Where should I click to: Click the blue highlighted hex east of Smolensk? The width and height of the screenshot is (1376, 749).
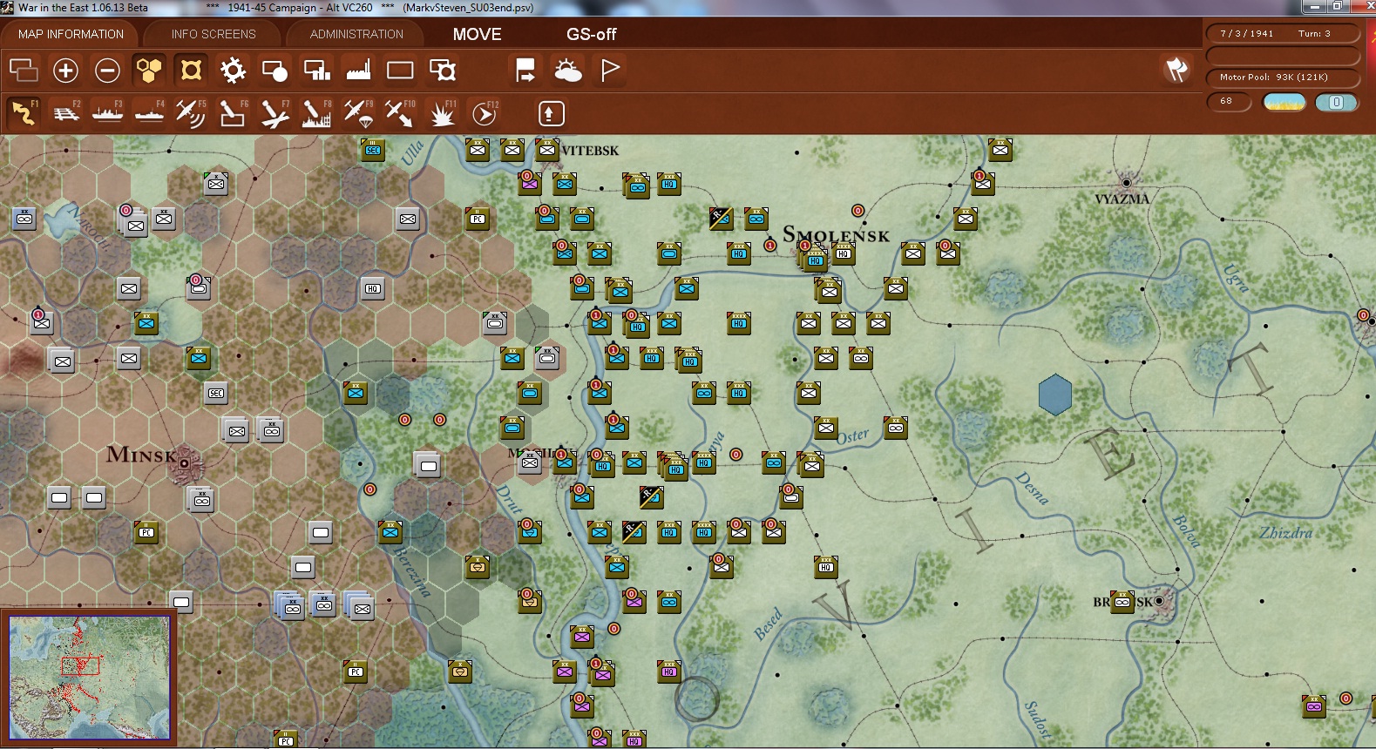coord(1055,394)
